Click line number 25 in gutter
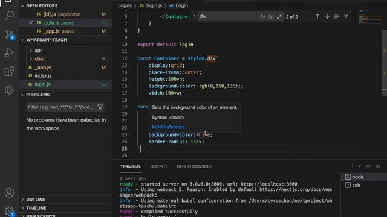 [x=125, y=149]
